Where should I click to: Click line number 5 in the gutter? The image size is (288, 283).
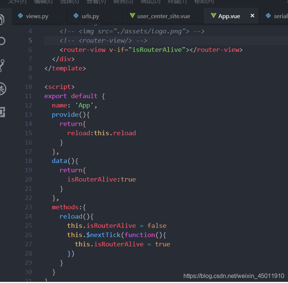[30, 40]
